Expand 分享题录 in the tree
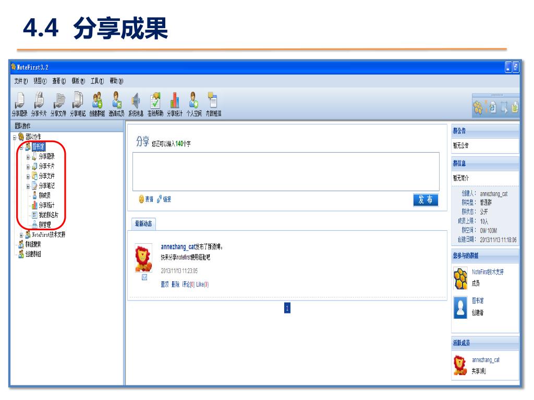 coord(28,157)
